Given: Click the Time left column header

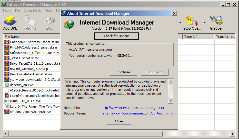Looking at the screenshot, I should tap(198, 37).
